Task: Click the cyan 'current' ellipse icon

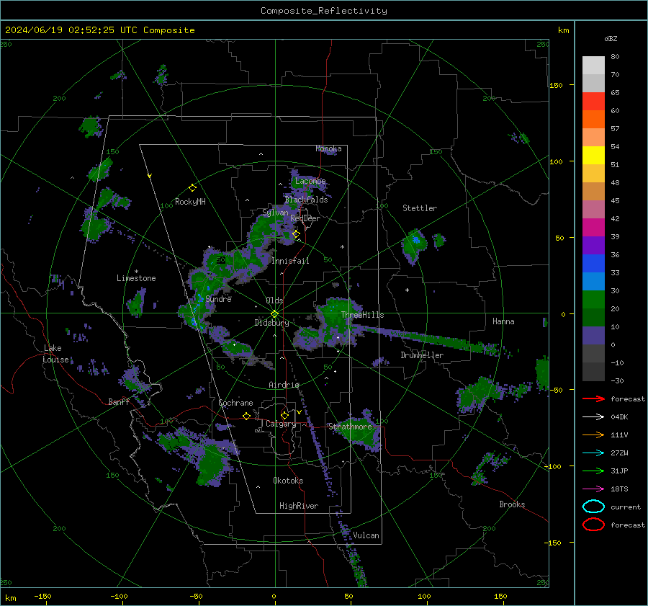Action: tap(593, 507)
